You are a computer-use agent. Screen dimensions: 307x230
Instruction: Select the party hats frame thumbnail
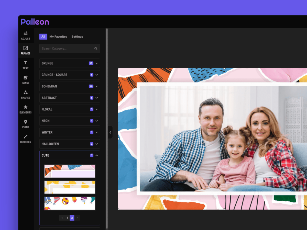(x=70, y=203)
